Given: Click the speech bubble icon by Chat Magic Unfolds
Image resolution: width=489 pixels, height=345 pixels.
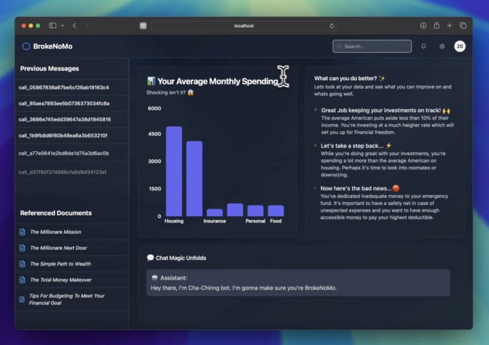Looking at the screenshot, I should (150, 258).
